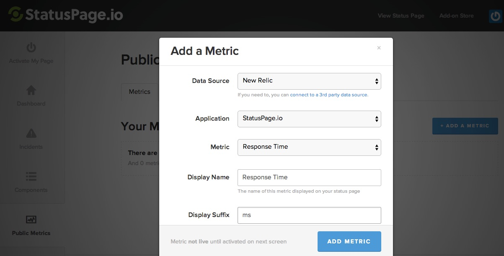
Task: Select the Public Metrics sidebar label
Action: click(x=31, y=233)
